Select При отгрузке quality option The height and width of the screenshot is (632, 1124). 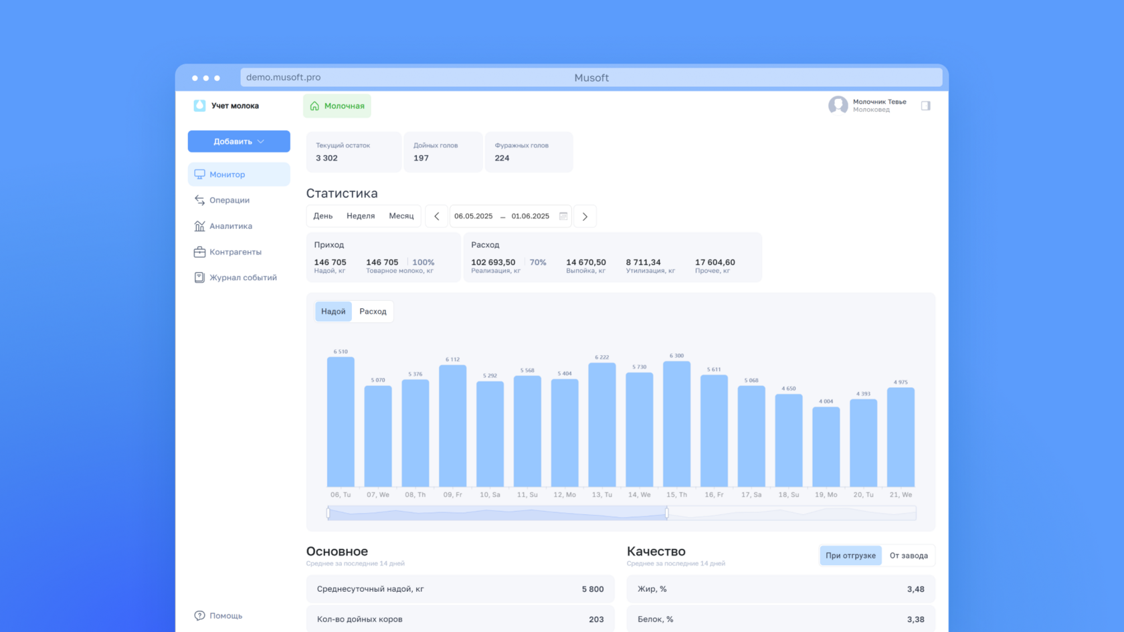850,556
